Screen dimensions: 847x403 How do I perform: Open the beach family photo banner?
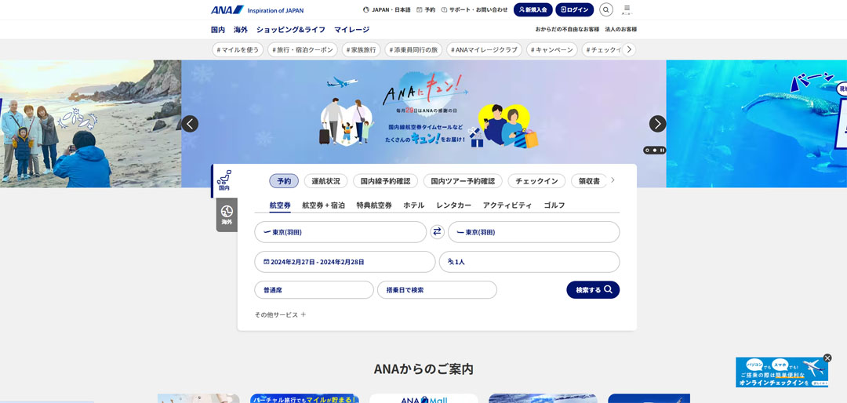click(x=90, y=124)
